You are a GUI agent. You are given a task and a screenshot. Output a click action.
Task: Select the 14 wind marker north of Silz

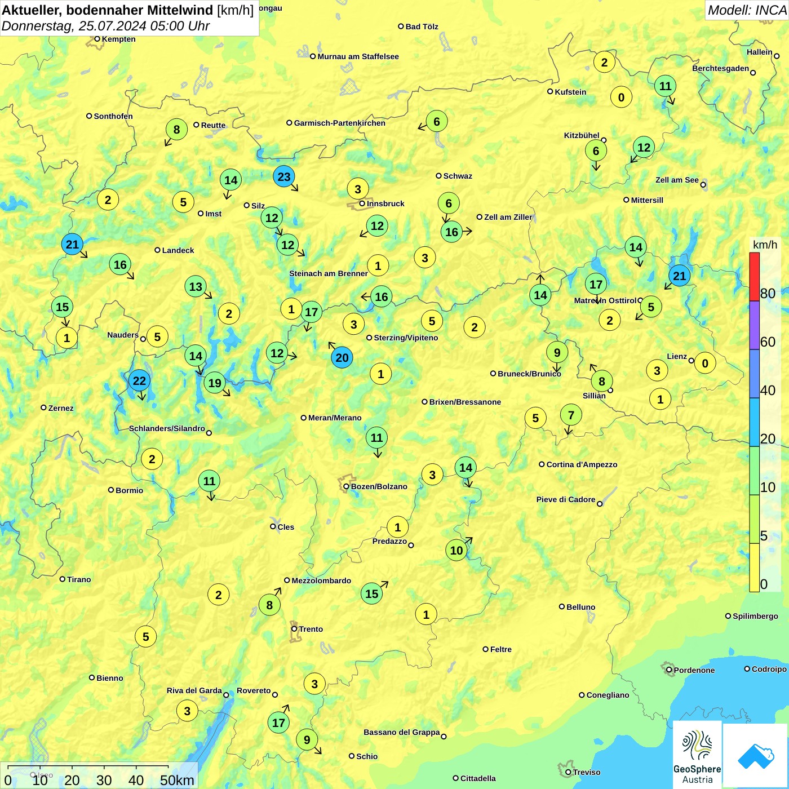[231, 180]
